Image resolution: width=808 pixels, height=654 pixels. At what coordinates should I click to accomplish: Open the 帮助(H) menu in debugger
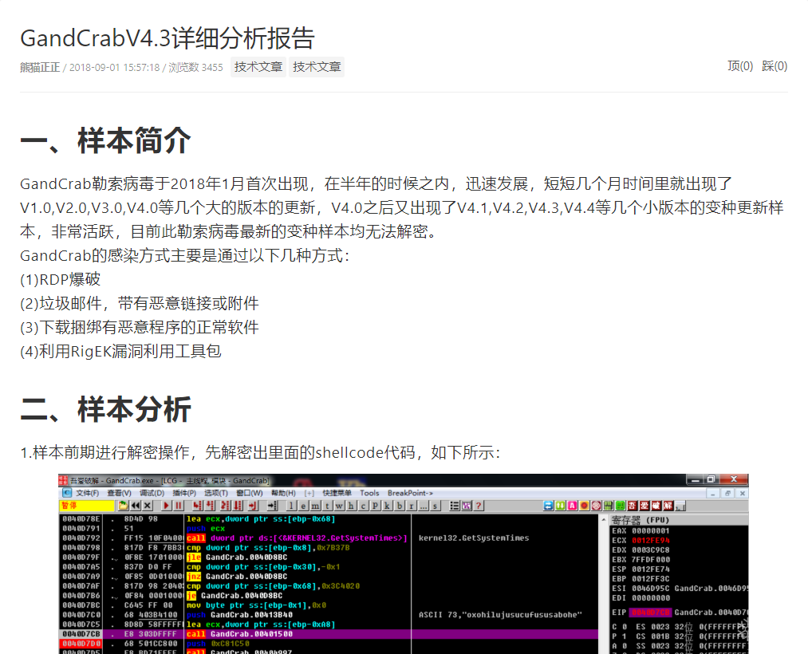pos(283,493)
